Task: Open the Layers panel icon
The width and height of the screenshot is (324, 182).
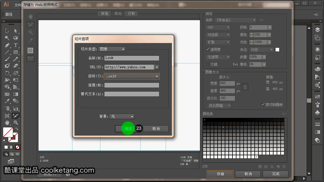Action: click(x=317, y=30)
